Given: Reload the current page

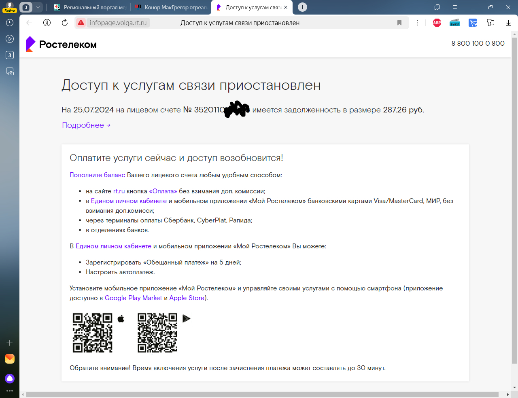Looking at the screenshot, I should click(x=65, y=23).
